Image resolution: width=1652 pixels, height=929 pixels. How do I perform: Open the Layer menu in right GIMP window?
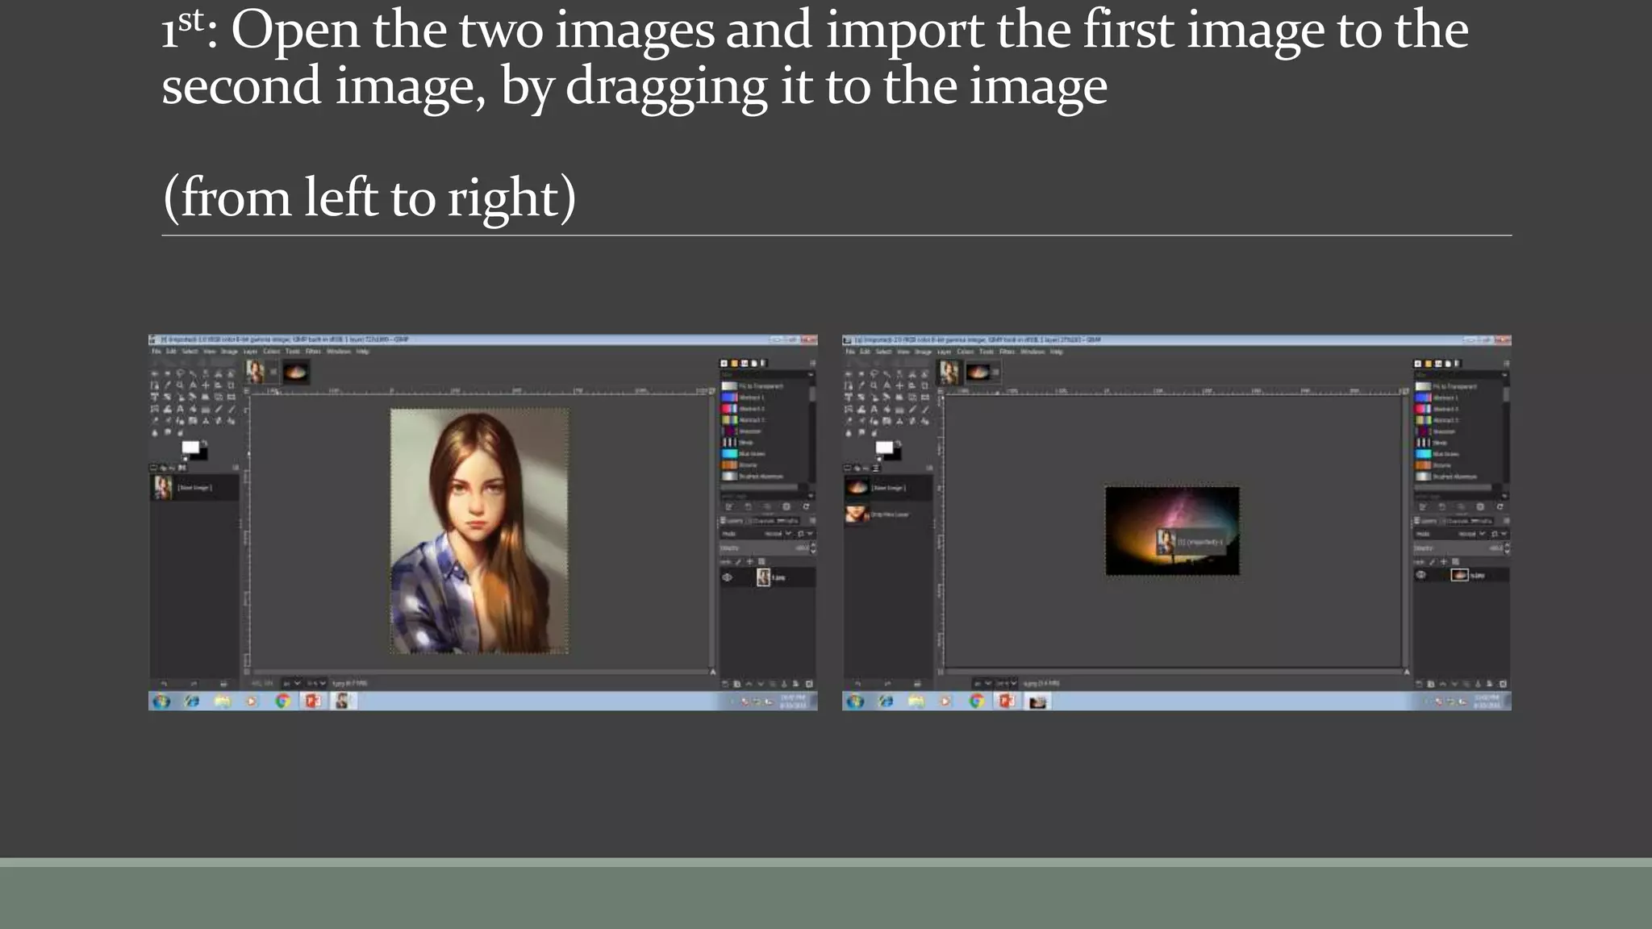pos(944,352)
